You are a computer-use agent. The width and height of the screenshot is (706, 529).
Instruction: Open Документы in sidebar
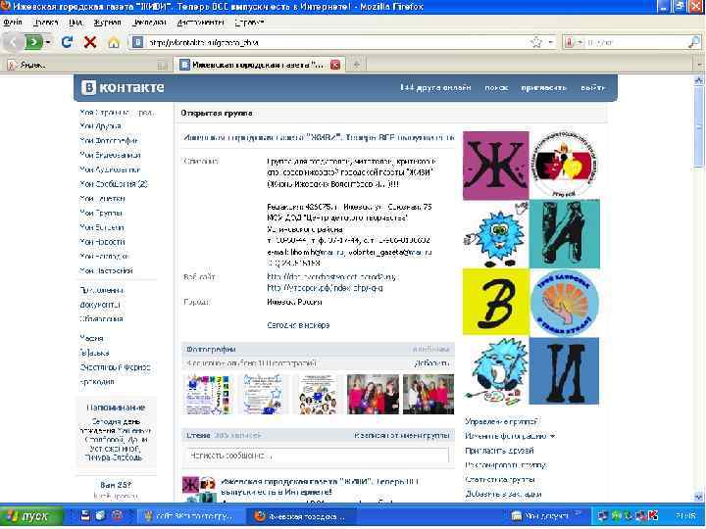[99, 305]
